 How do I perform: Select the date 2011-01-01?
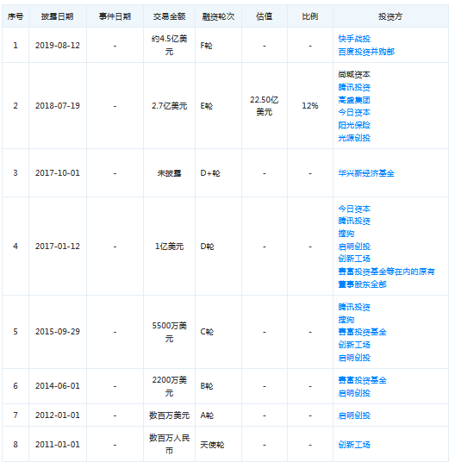click(58, 444)
